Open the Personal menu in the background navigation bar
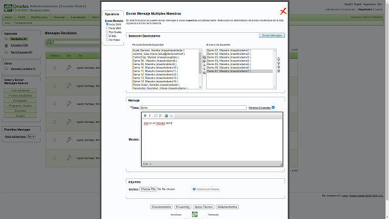 (x=59, y=18)
